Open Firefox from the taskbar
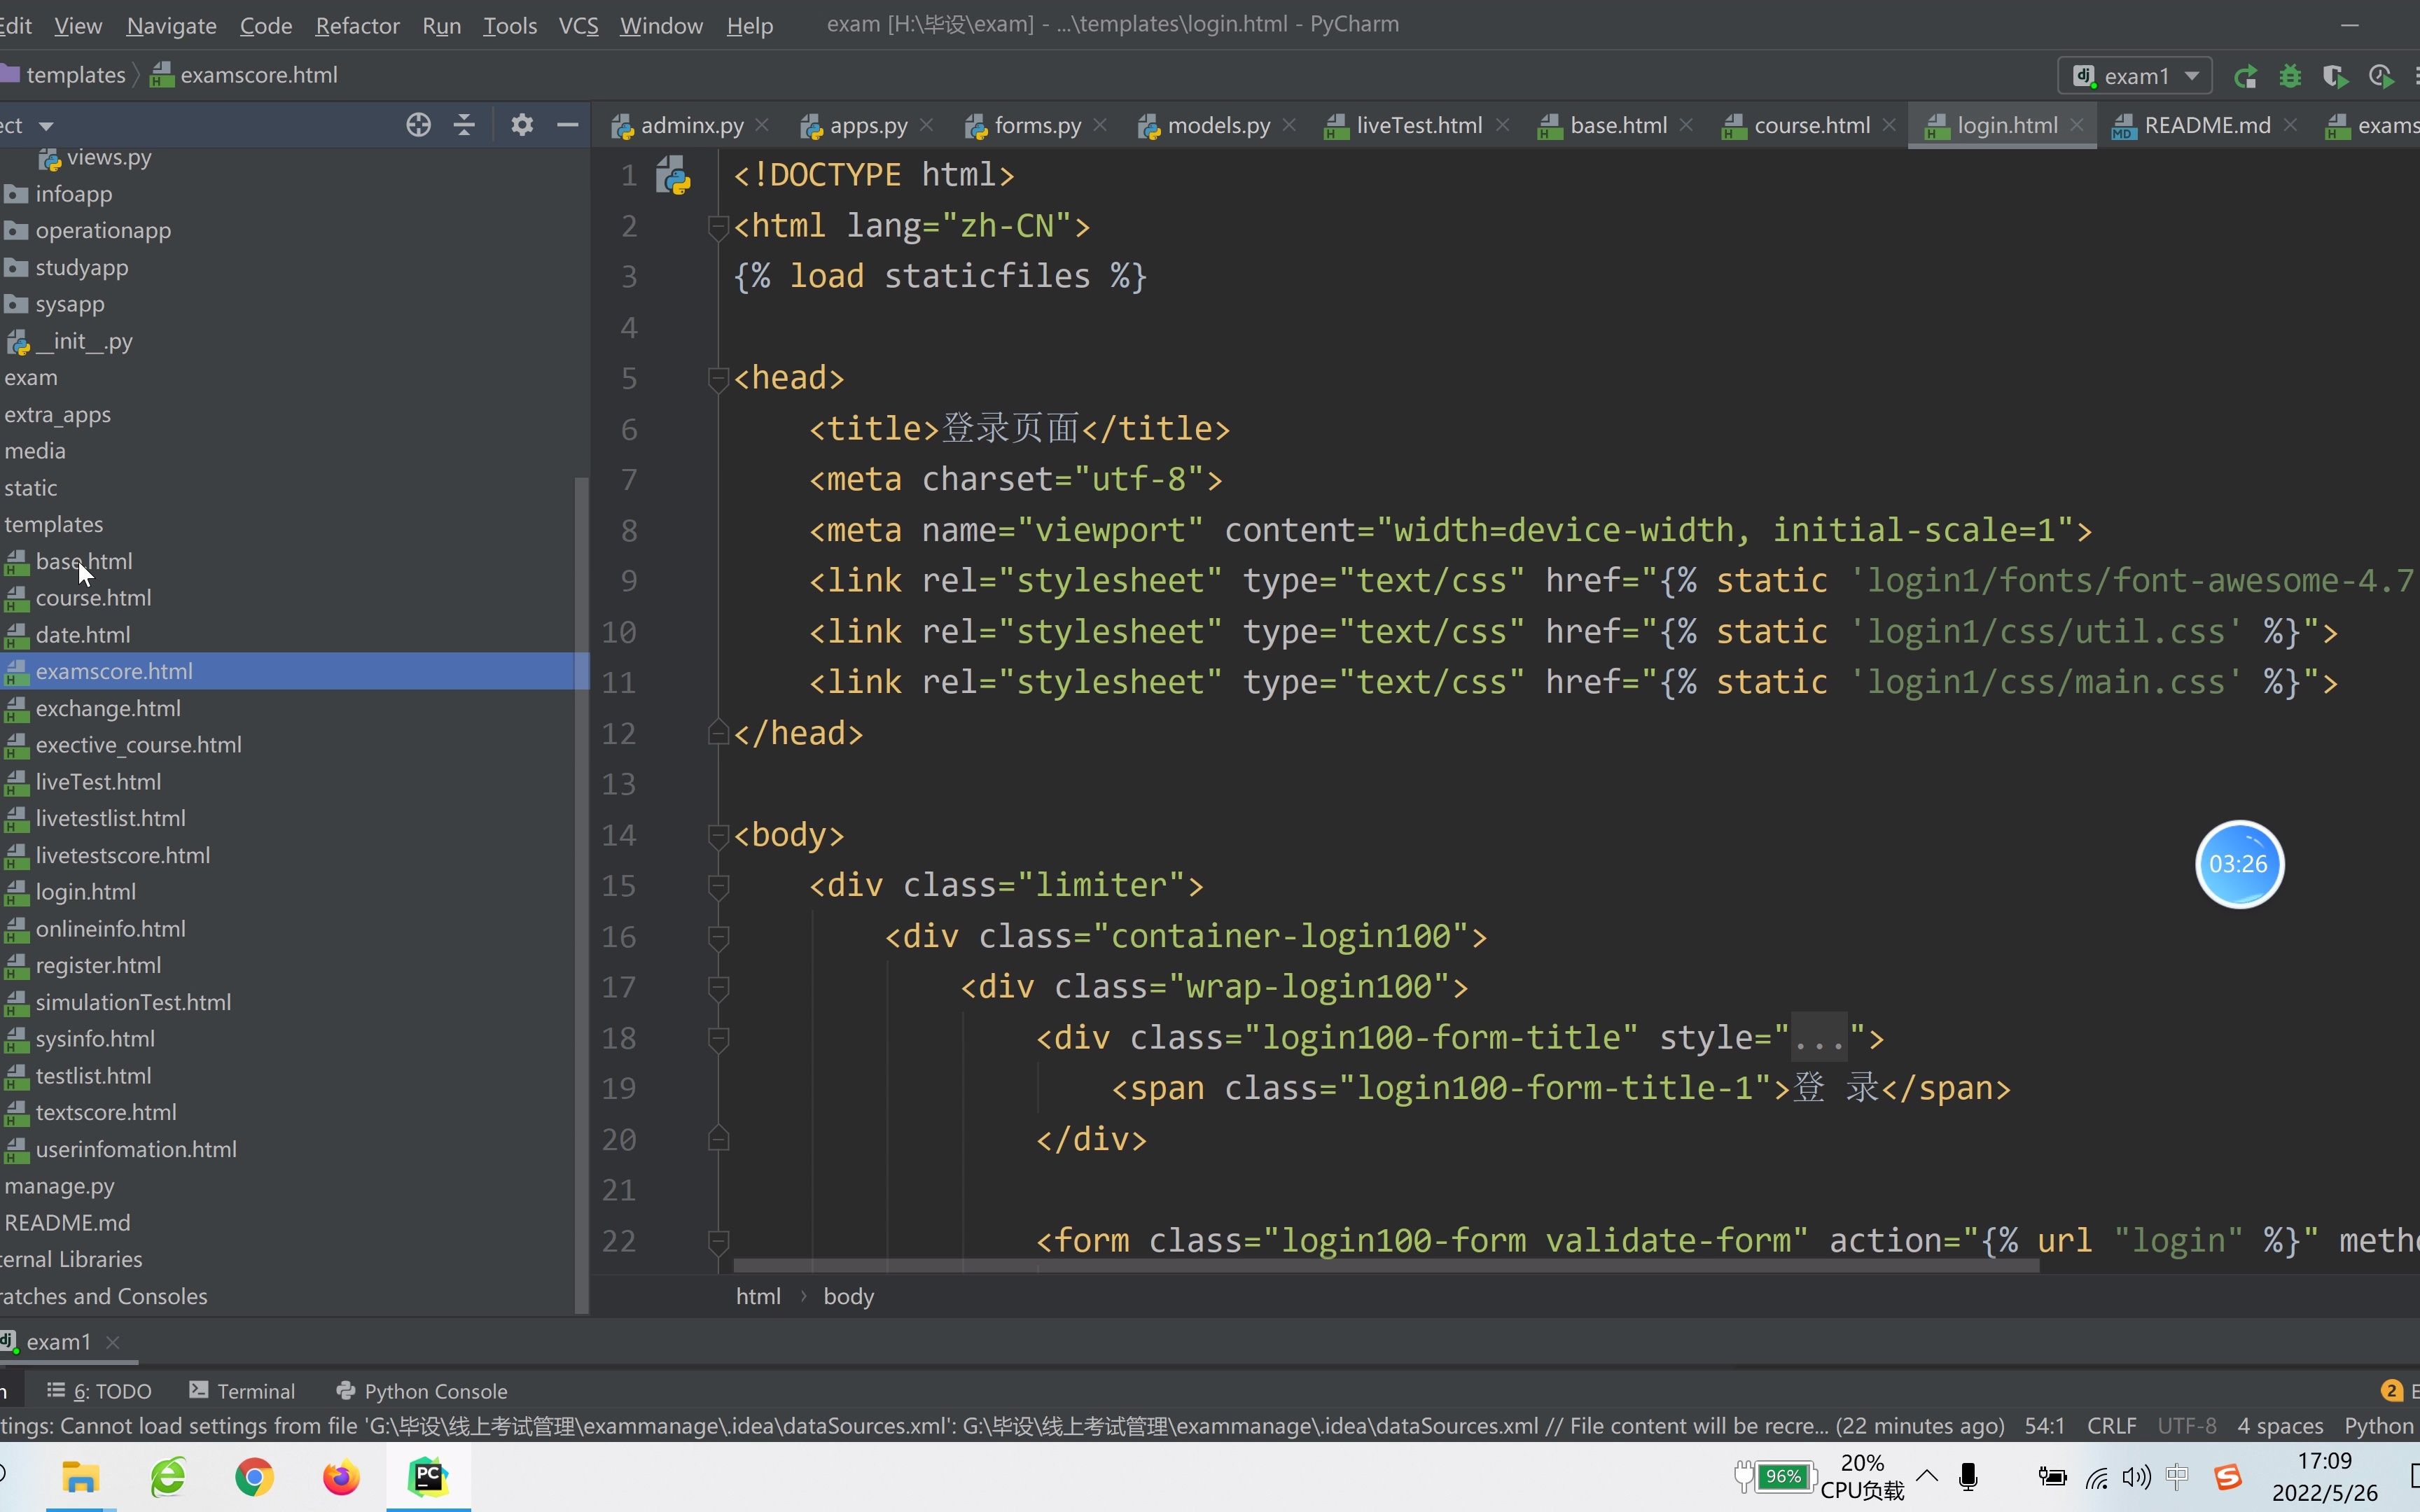The width and height of the screenshot is (2420, 1512). (341, 1477)
